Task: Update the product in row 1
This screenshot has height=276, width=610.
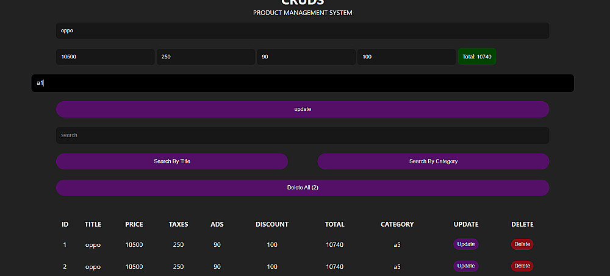Action: click(466, 244)
